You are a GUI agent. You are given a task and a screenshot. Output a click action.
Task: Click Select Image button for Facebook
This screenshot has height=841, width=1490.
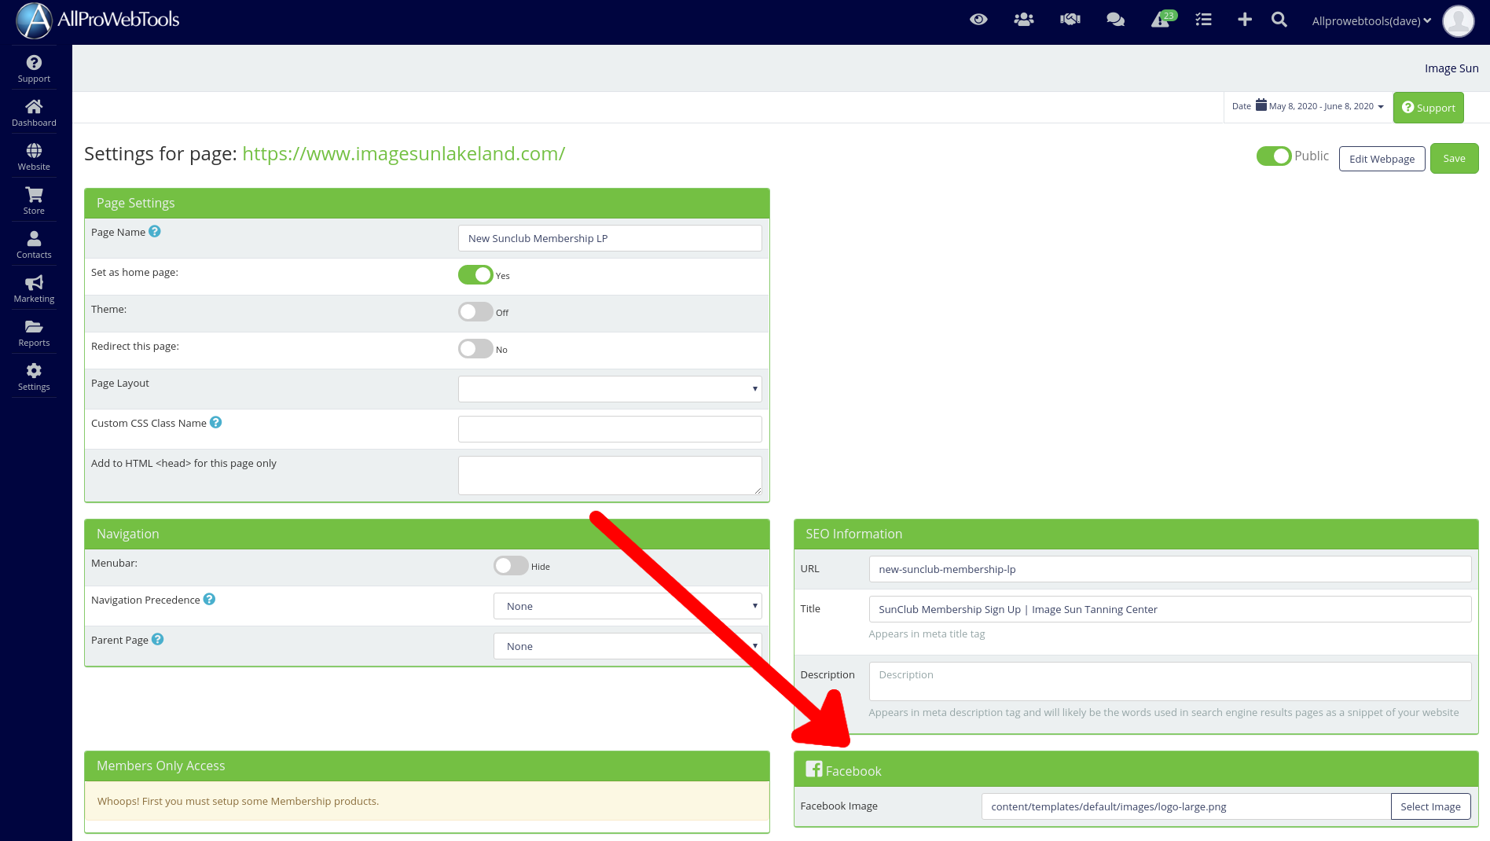pyautogui.click(x=1430, y=806)
